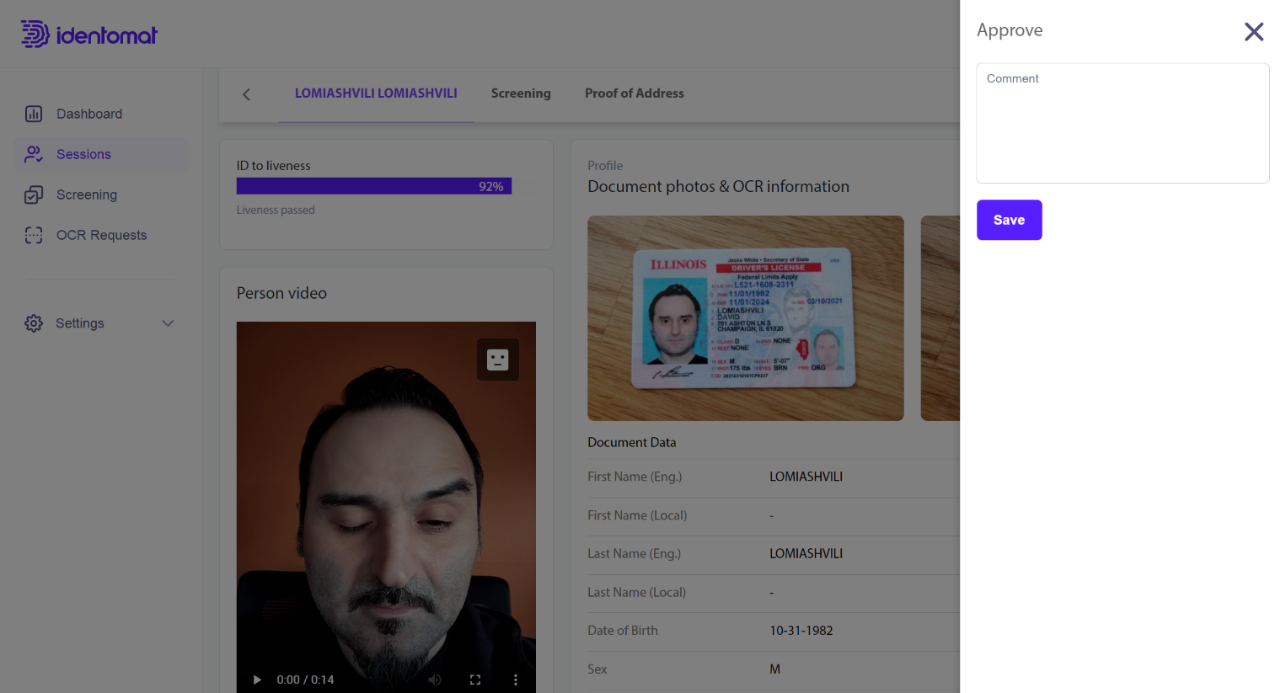The height and width of the screenshot is (693, 1286).
Task: Click the Document photos & OCR information heading
Action: click(x=718, y=186)
